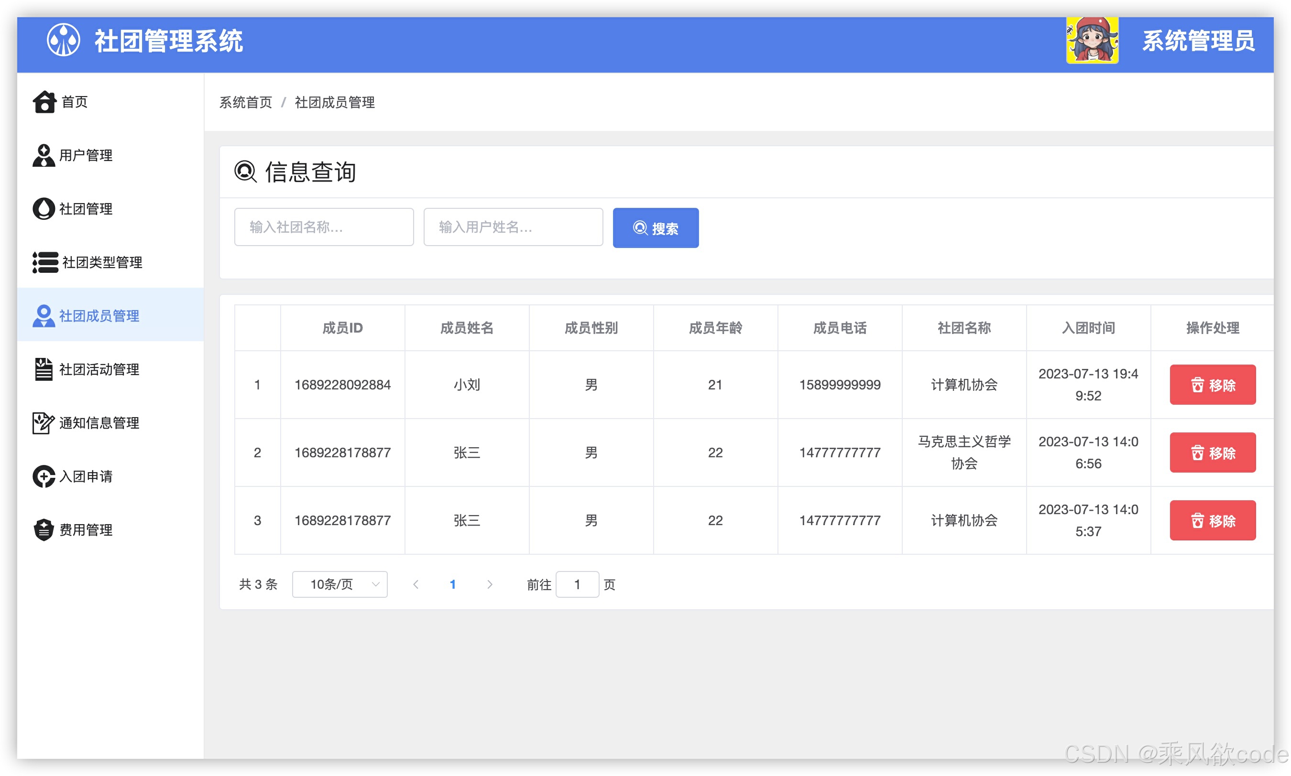Click the next page arrow in pagination
1291x776 pixels.
point(490,584)
